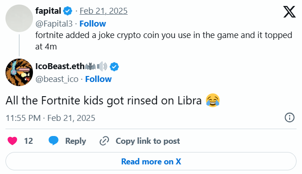Open the fapital display name
Screen dimensions: 302x174
click(x=48, y=11)
